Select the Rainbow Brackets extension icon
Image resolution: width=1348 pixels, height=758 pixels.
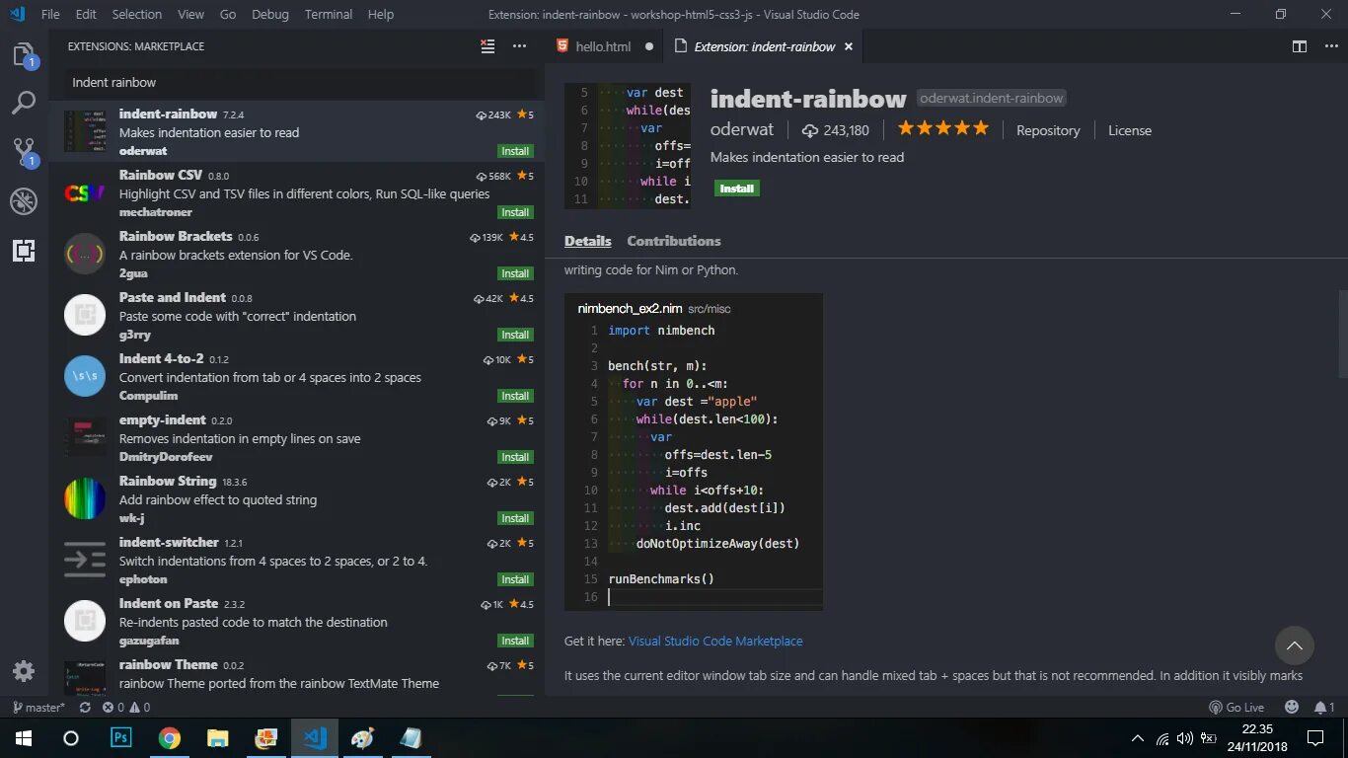[x=85, y=254]
